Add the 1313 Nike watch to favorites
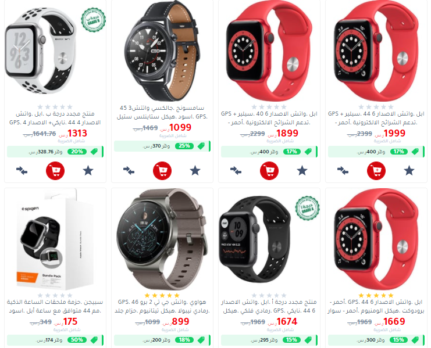Viewport: 431px width, 348px height. coord(88,171)
